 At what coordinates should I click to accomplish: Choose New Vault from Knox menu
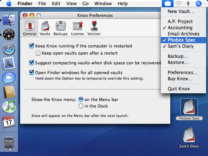tap(181, 12)
